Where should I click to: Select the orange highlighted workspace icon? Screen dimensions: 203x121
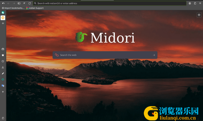[x=3, y=18]
